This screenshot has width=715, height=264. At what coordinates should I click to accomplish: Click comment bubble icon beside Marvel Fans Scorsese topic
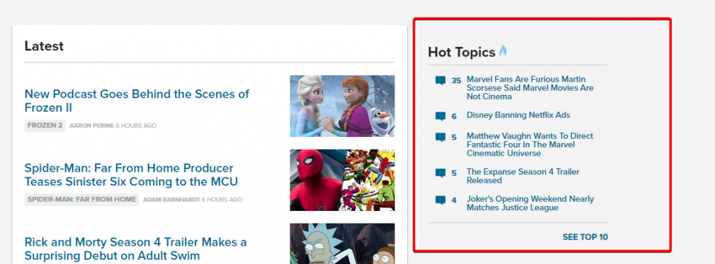pos(440,81)
